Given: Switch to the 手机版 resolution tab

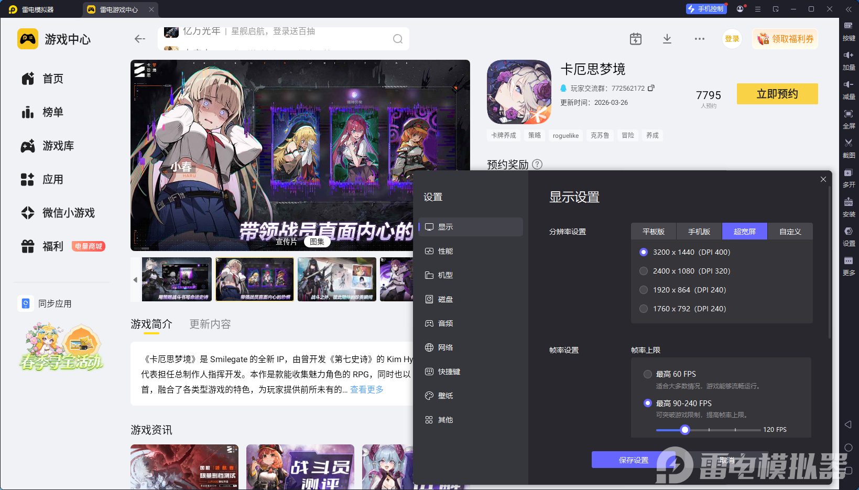Looking at the screenshot, I should pos(699,231).
